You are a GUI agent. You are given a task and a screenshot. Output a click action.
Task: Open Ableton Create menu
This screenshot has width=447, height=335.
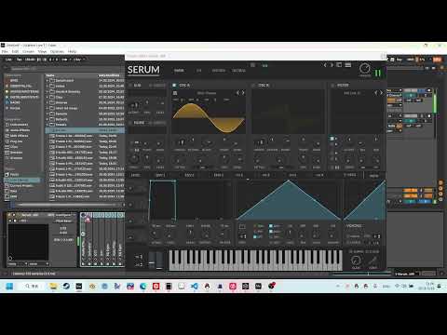coord(28,51)
